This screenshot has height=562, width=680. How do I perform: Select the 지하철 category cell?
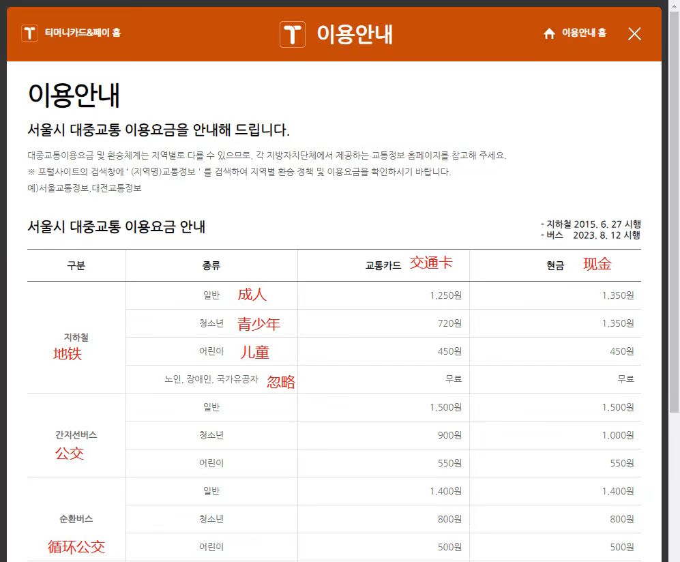[76, 338]
